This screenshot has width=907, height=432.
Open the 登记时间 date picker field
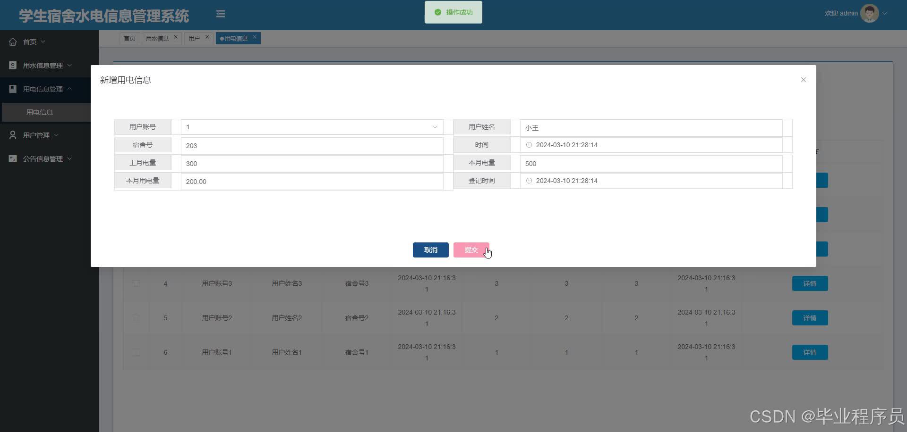pos(651,181)
